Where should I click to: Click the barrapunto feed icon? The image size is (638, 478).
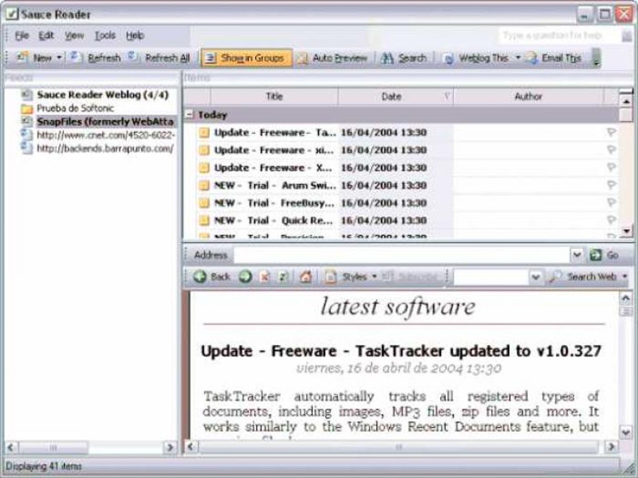tap(27, 148)
